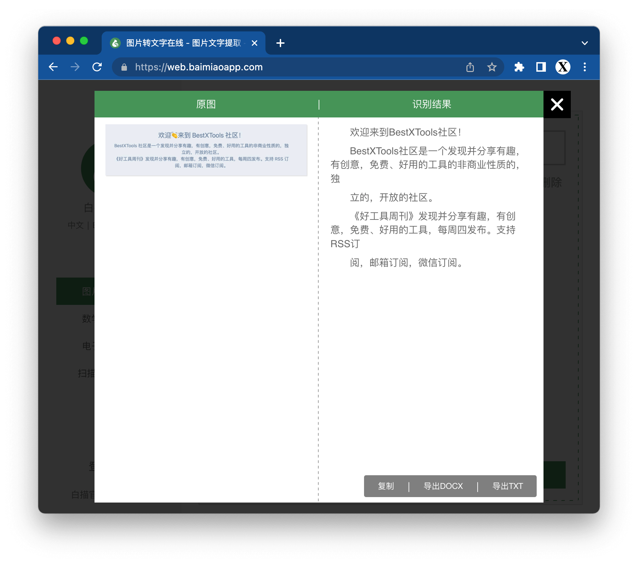This screenshot has width=638, height=564.
Task: Open the browser three-dot menu
Action: click(x=585, y=67)
